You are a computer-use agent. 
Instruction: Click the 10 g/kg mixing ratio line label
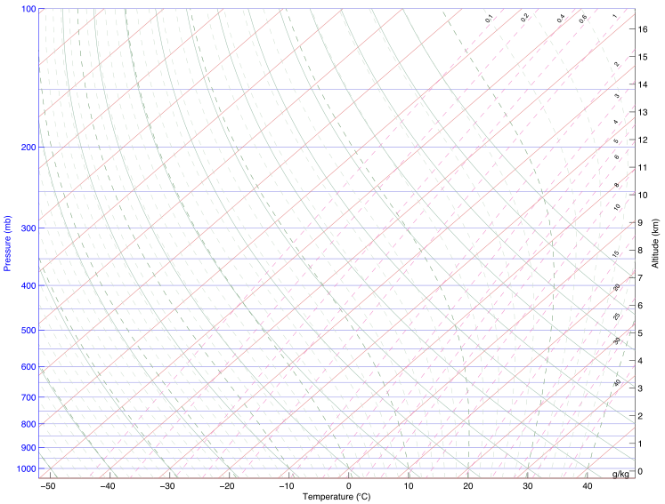(617, 207)
